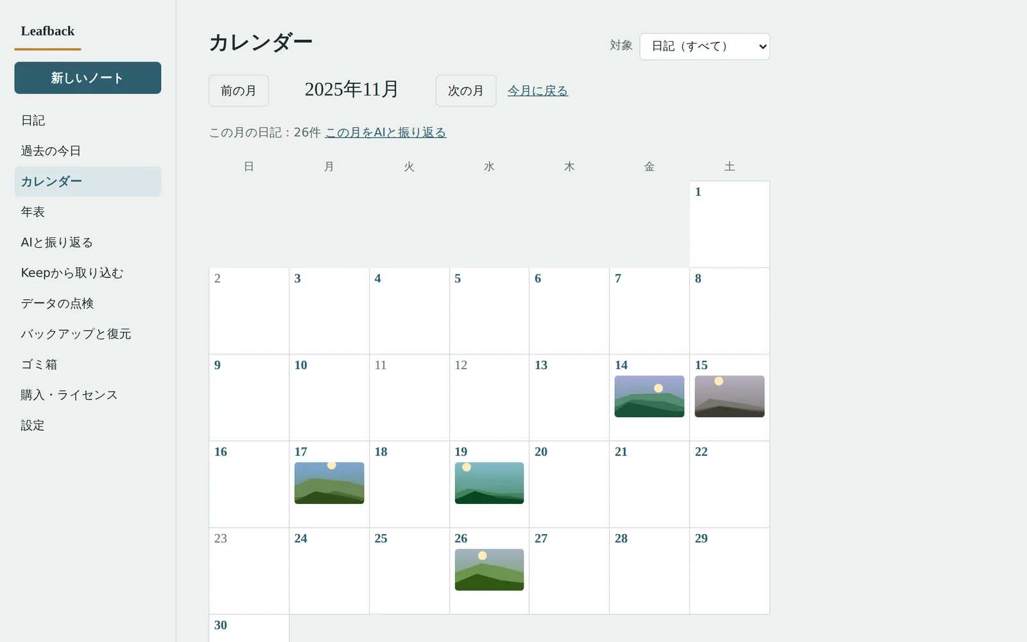
Task: Click the 今月に戻る link
Action: (537, 91)
